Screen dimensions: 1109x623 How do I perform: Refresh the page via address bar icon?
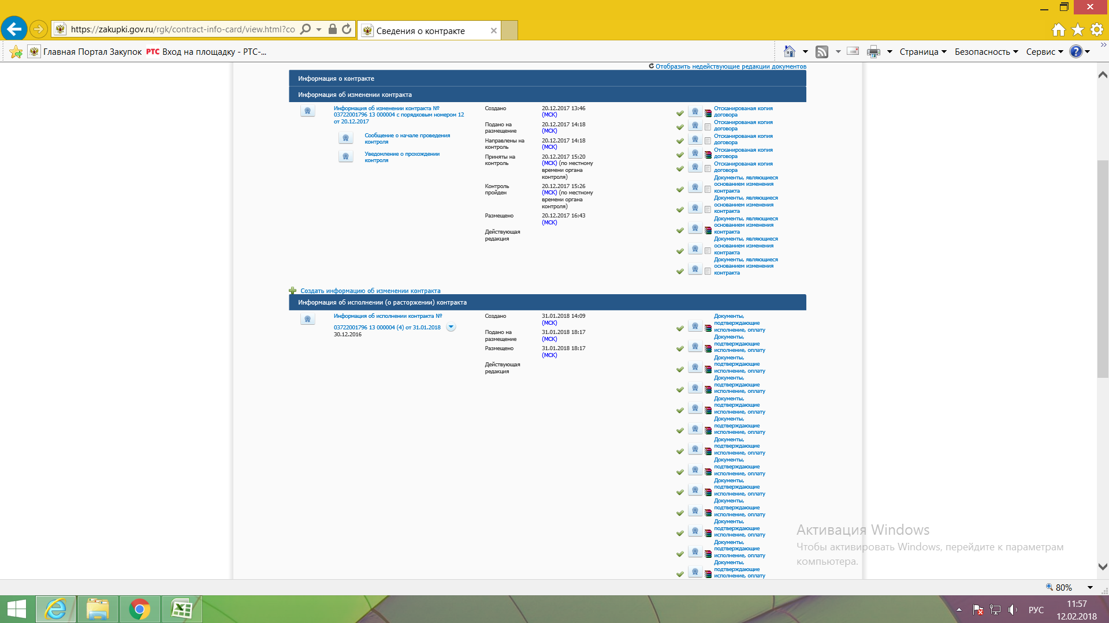(x=347, y=29)
